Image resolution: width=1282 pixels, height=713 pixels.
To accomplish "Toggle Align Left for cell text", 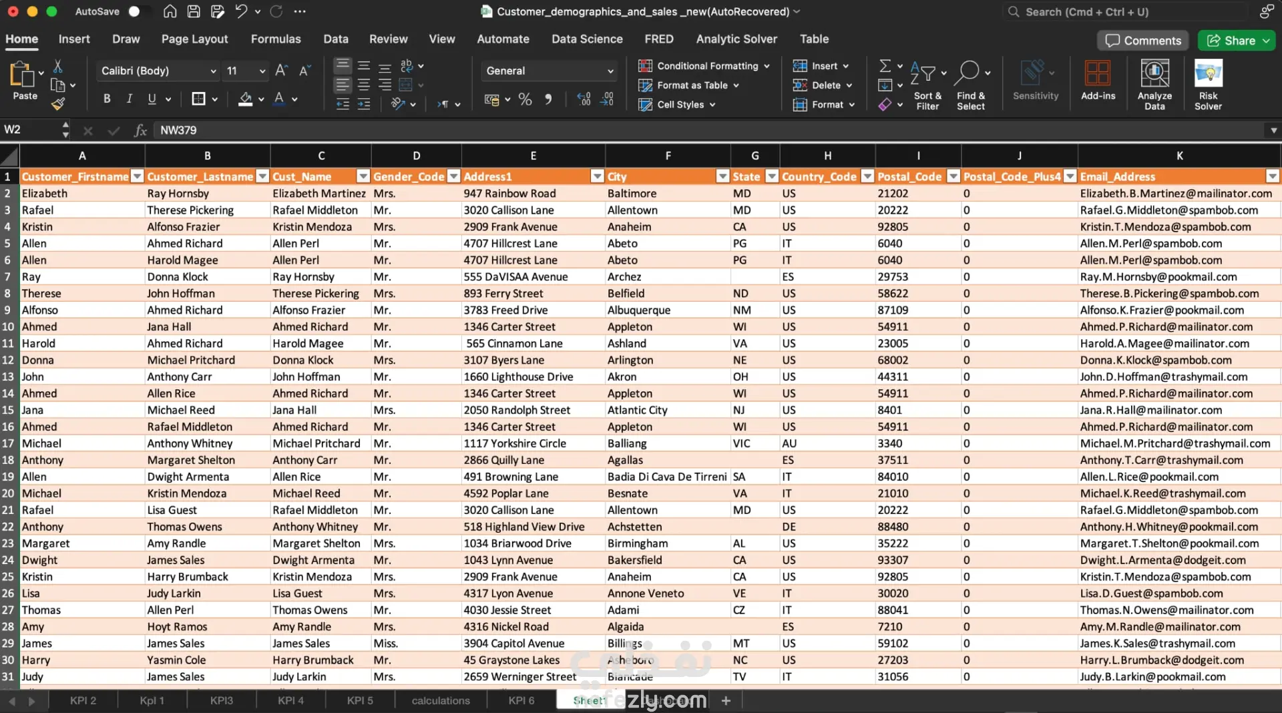I will point(343,85).
